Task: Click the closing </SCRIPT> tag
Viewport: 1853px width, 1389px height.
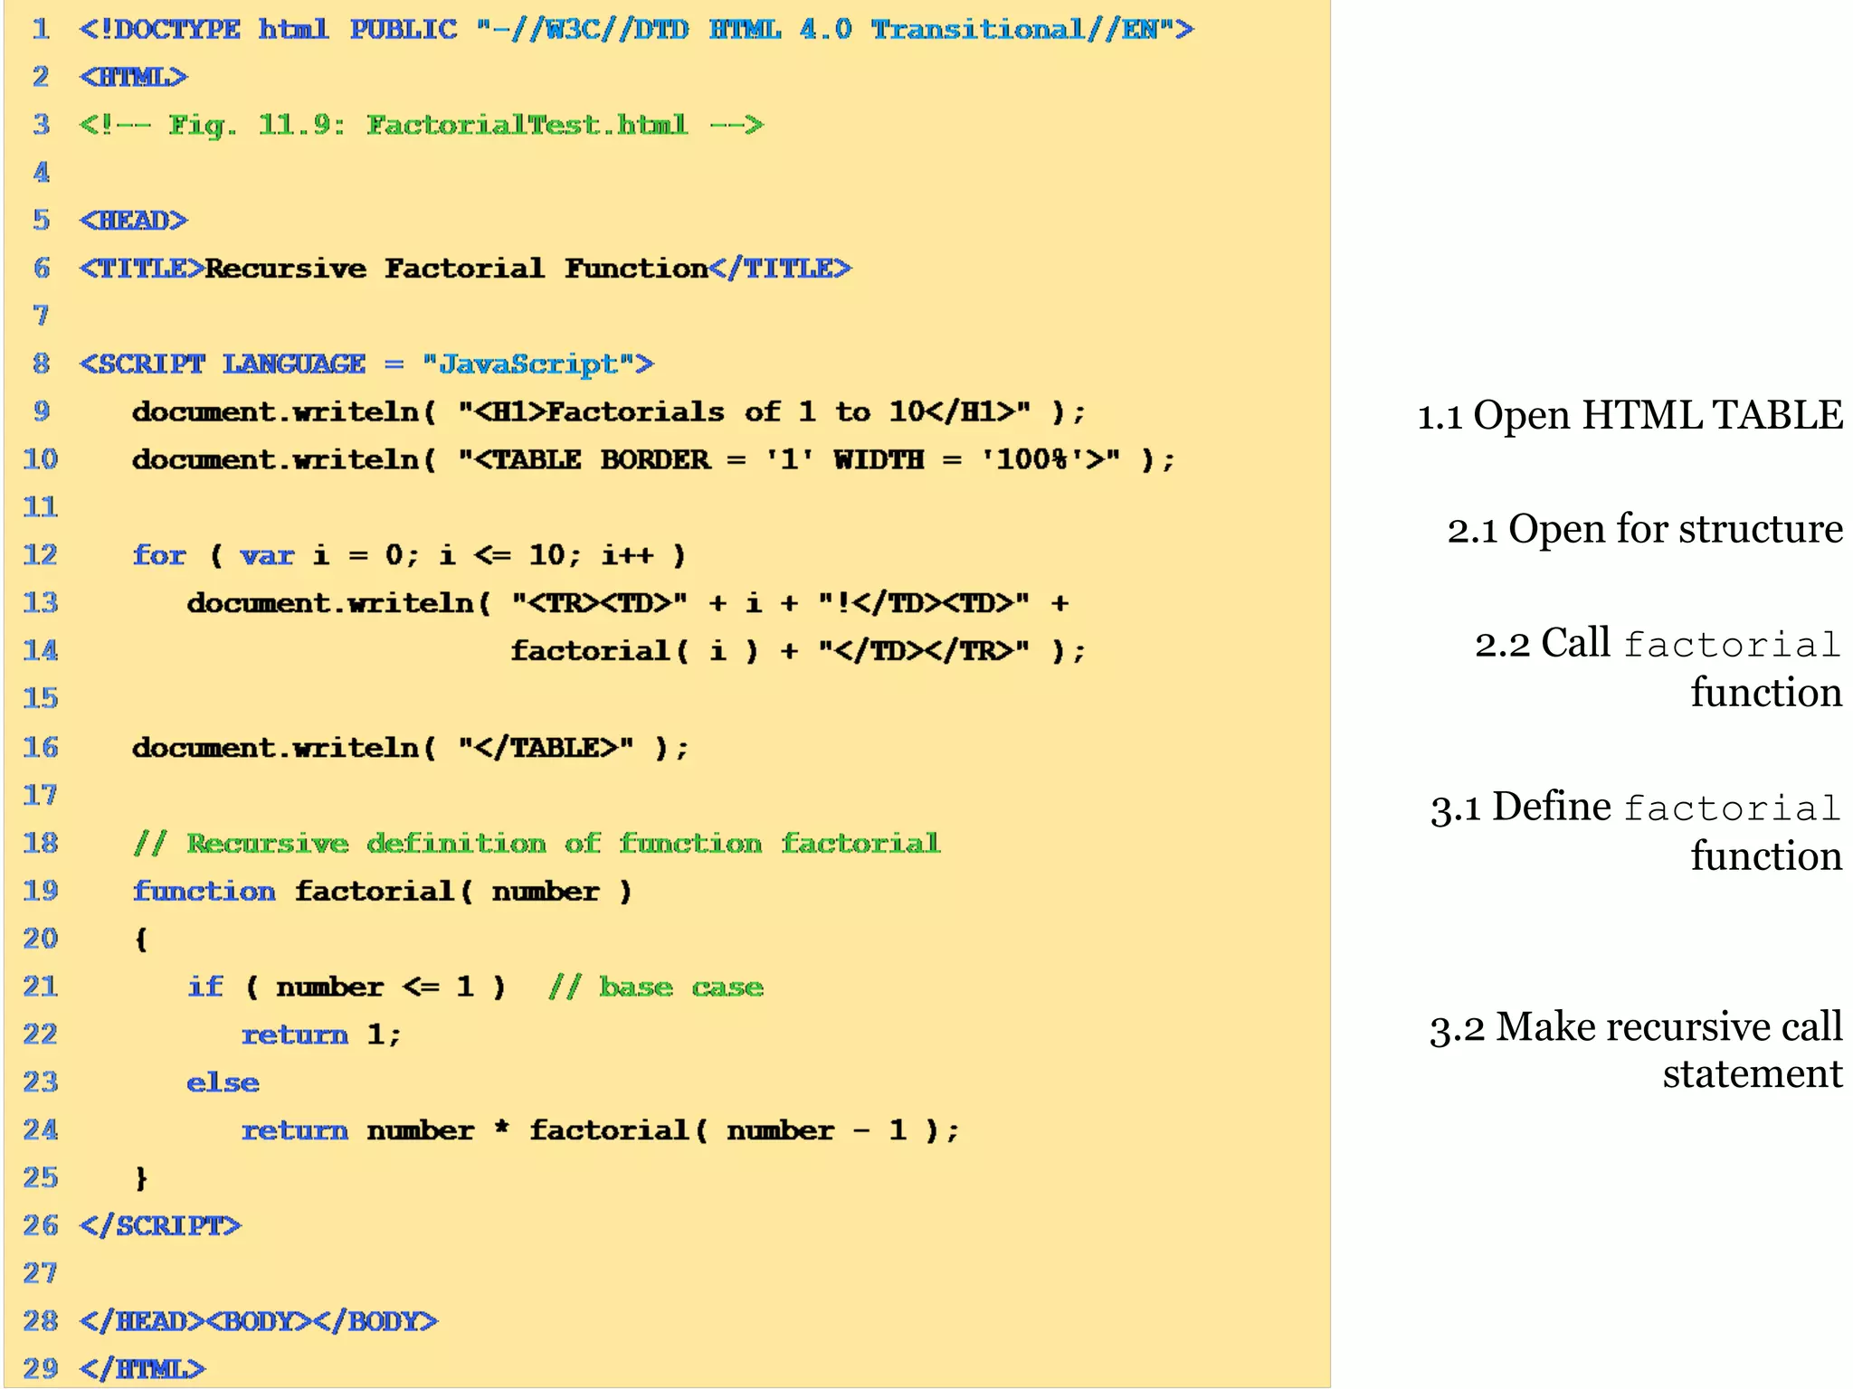Action: (x=160, y=1226)
